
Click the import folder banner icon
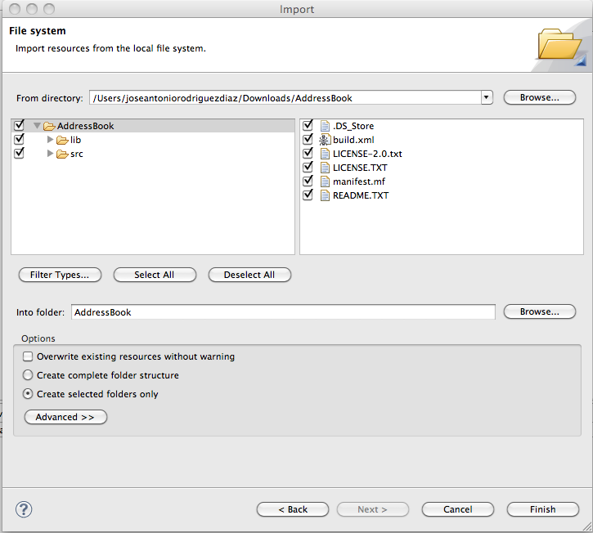pyautogui.click(x=560, y=45)
